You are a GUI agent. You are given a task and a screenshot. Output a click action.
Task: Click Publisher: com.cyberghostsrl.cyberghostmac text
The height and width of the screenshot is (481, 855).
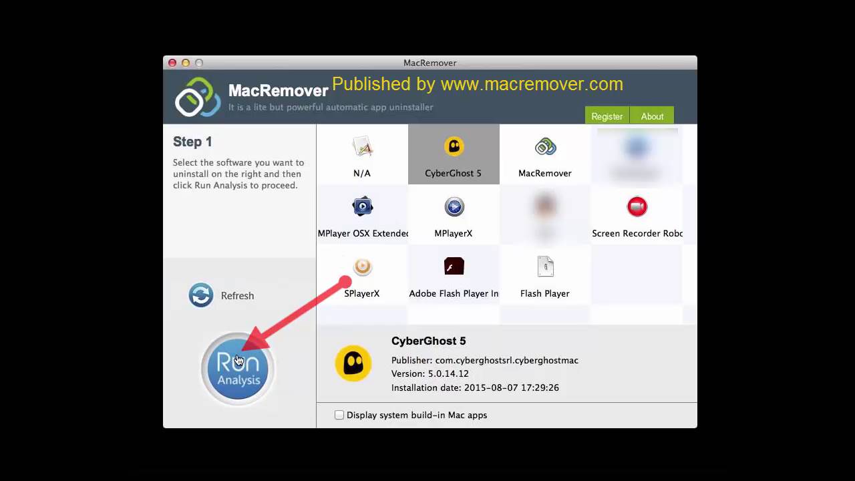click(485, 360)
